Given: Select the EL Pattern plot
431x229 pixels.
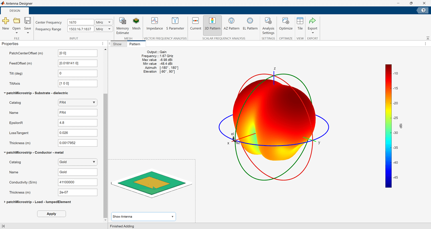Looking at the screenshot, I should 250,23.
